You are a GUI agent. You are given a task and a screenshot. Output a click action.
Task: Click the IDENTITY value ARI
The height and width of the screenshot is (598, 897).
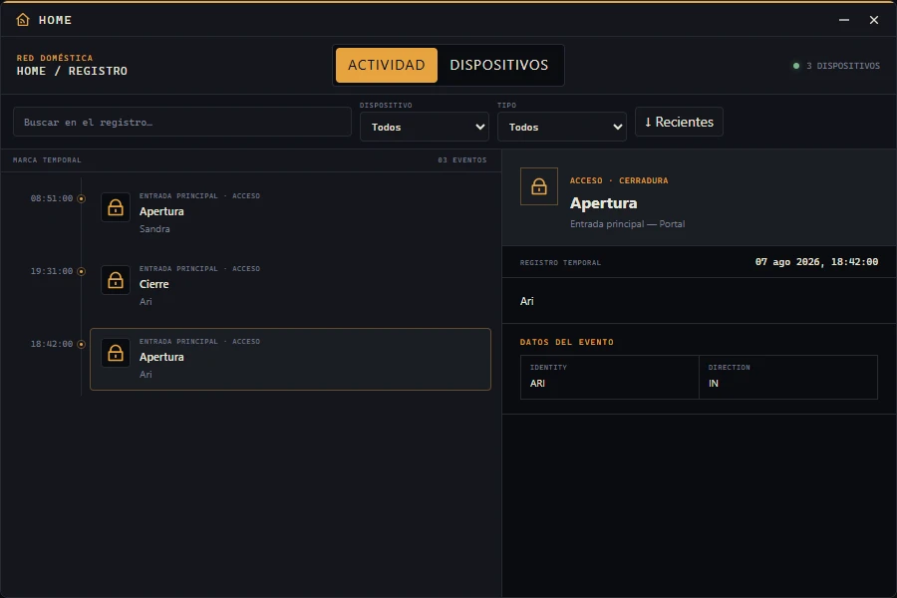coord(537,384)
